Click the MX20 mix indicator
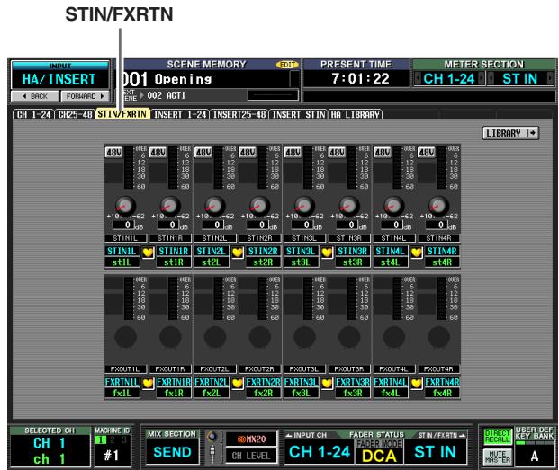 251,439
